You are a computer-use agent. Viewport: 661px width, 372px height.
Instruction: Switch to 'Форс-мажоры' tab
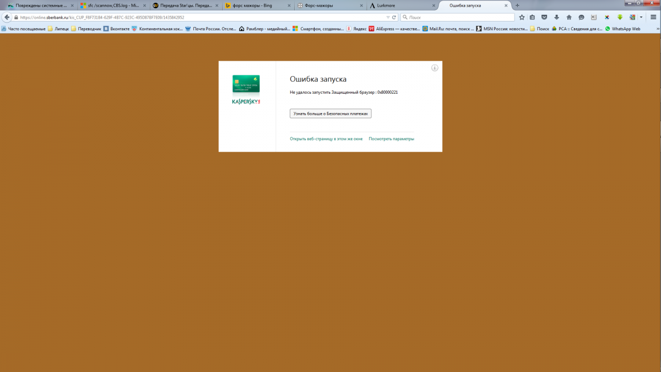coord(329,6)
